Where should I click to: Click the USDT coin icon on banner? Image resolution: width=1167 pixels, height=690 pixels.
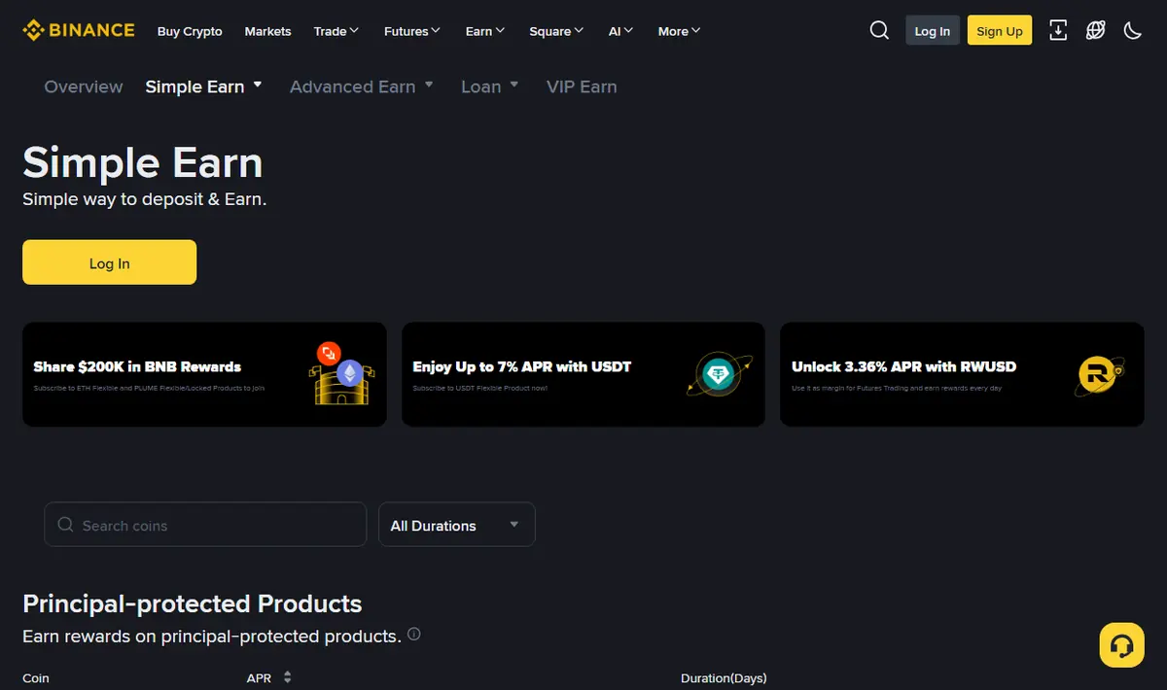click(719, 374)
